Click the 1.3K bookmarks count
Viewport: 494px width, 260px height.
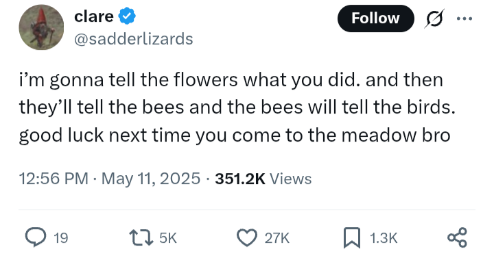tap(384, 238)
